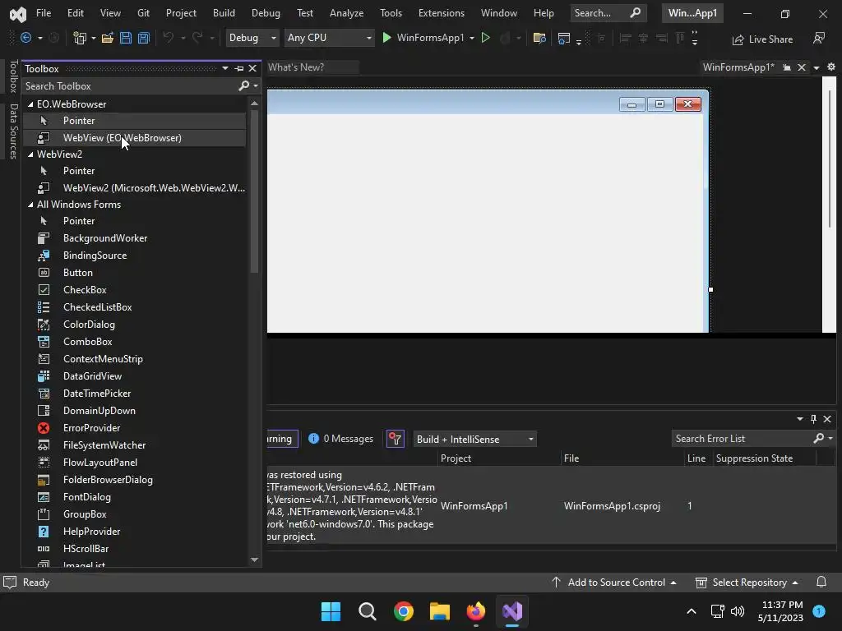
Task: Click the red ErrorProvider icon in Toolbox
Action: point(44,427)
